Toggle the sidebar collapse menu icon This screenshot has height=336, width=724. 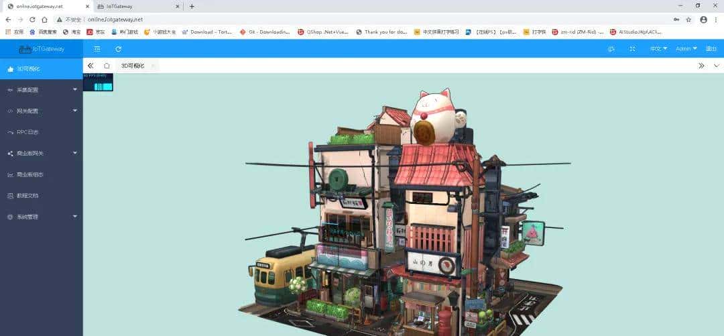[97, 48]
